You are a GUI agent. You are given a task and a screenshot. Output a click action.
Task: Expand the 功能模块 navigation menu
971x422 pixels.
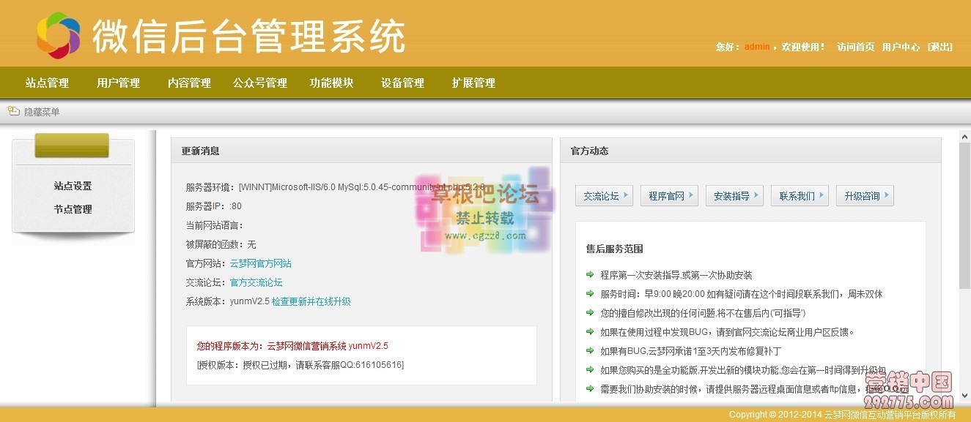(332, 83)
